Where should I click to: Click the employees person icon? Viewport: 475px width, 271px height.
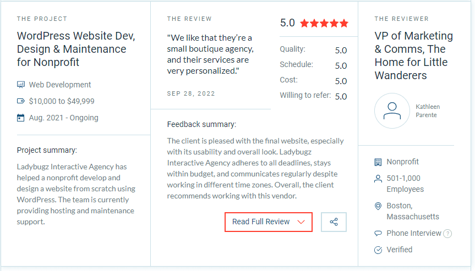[x=378, y=179]
